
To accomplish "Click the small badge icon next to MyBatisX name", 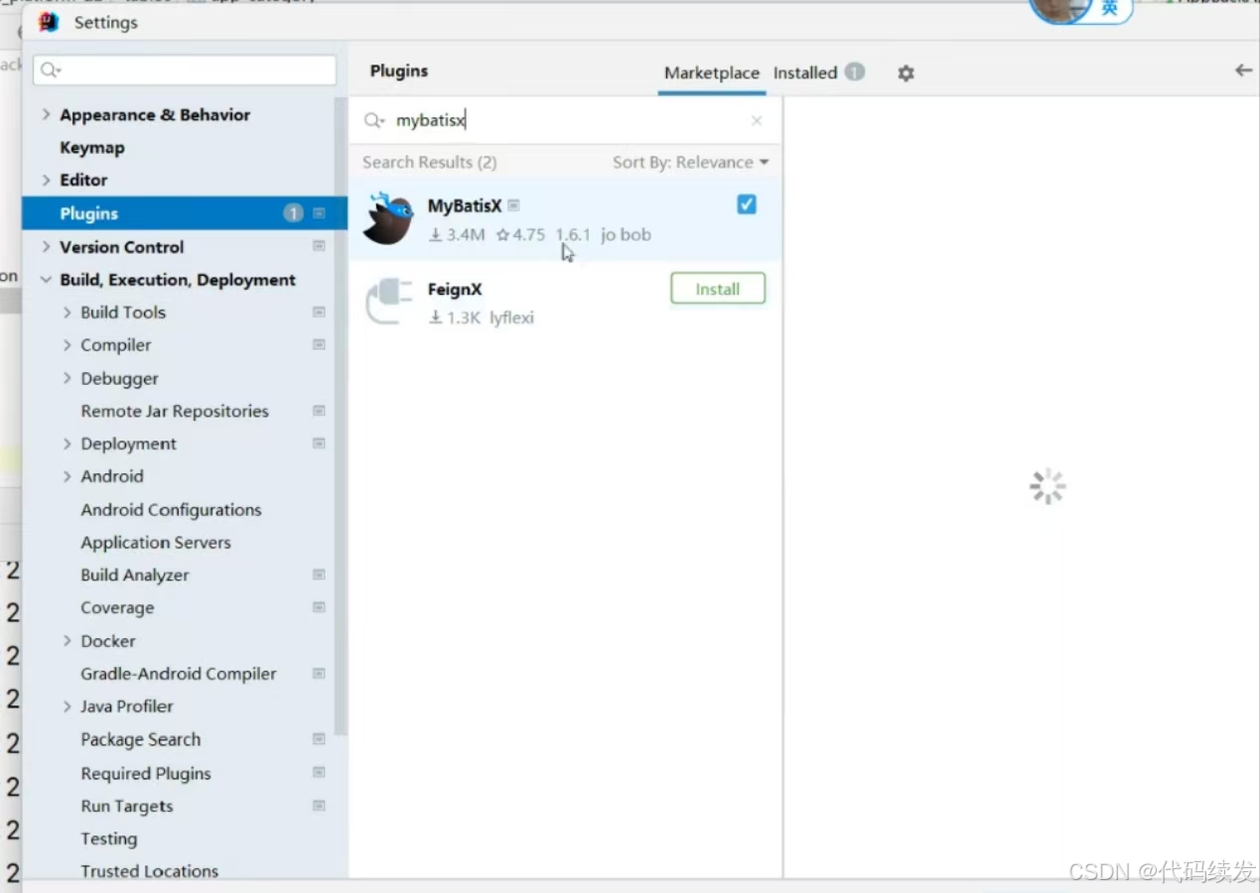I will (513, 205).
